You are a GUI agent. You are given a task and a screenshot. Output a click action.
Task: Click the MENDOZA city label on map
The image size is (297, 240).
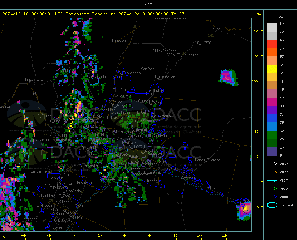coord(88,120)
